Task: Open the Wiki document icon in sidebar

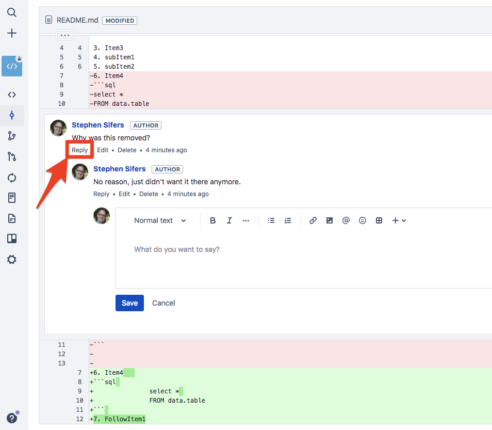Action: pyautogui.click(x=12, y=218)
